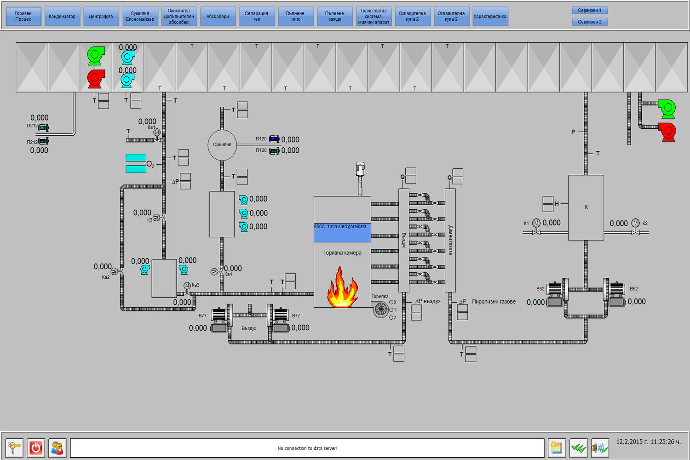Screen dimensions: 690x460
Task: Click the Сервизен 2 button
Action: tap(590, 22)
